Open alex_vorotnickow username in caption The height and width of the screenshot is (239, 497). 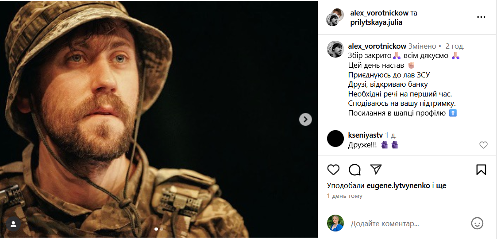[x=377, y=46]
